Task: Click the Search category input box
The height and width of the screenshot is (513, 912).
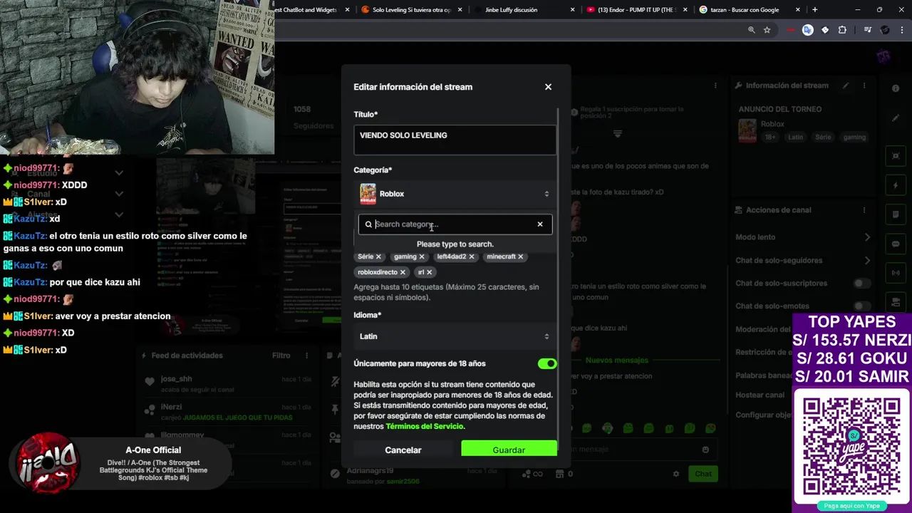Action: coord(455,224)
